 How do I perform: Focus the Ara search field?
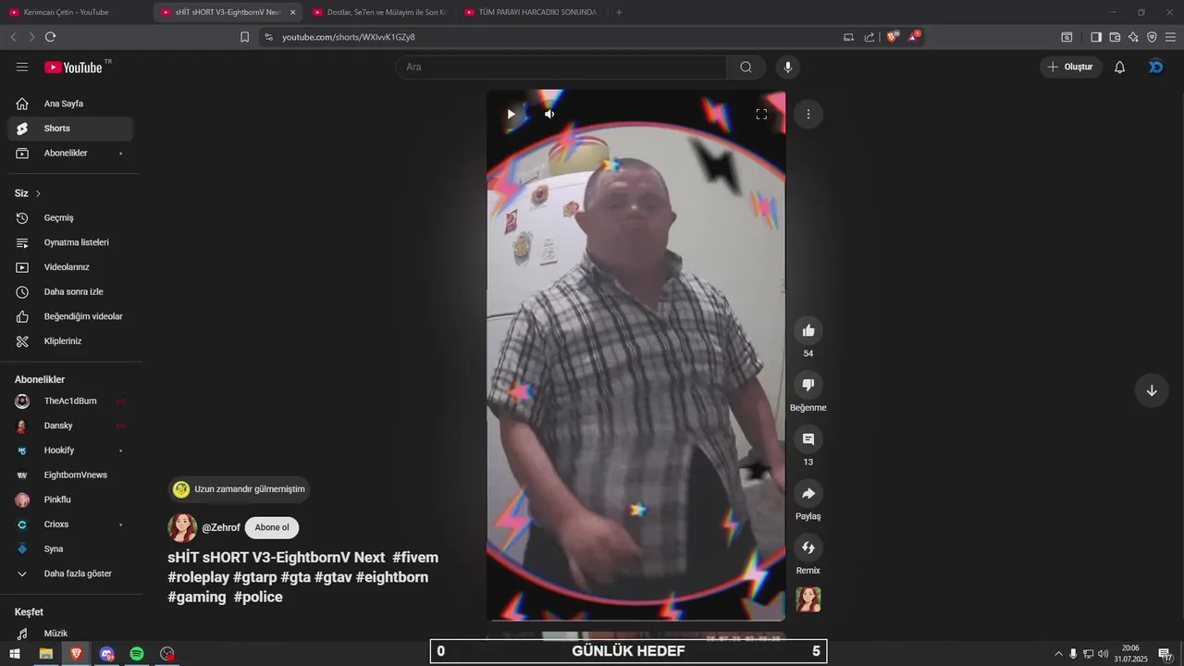point(561,67)
